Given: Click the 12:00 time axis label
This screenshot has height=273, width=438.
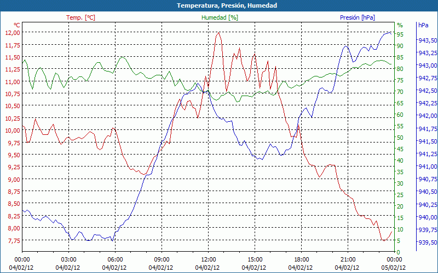Looking at the screenshot, I should pos(208,260).
